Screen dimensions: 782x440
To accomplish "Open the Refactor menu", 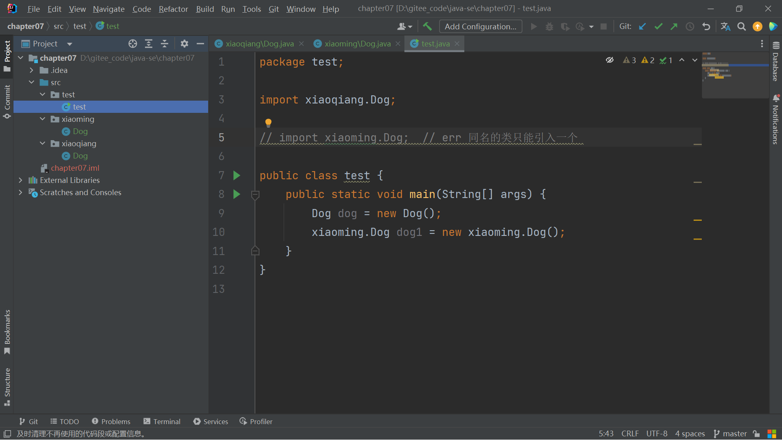I will click(x=173, y=9).
